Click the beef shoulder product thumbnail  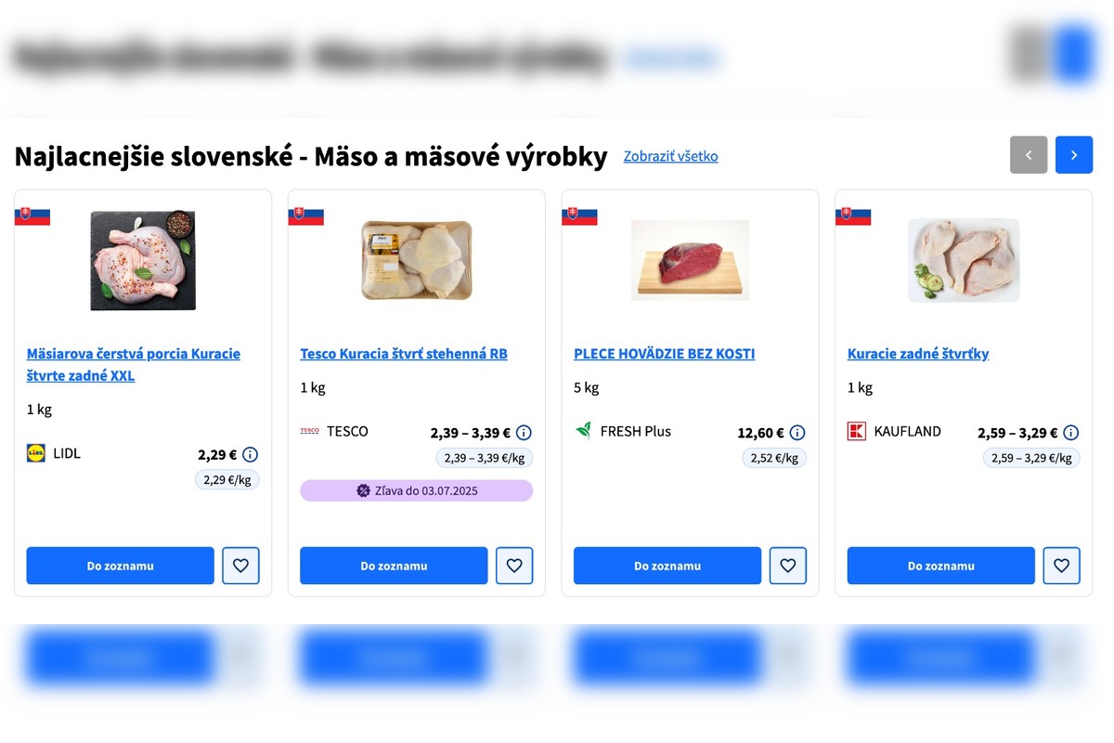pyautogui.click(x=690, y=260)
